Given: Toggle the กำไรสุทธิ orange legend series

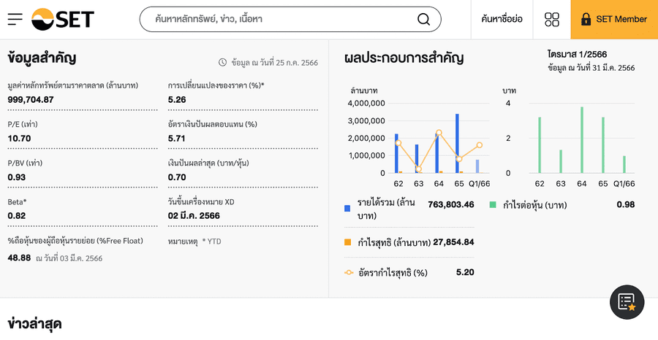Looking at the screenshot, I should pyautogui.click(x=347, y=242).
